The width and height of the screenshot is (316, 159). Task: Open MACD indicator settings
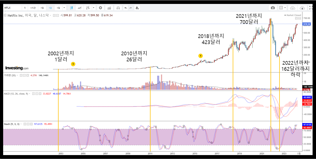pos(37,94)
